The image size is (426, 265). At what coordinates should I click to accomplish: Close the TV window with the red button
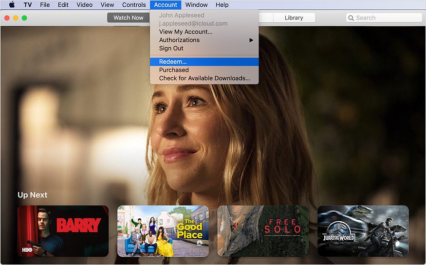click(x=7, y=18)
